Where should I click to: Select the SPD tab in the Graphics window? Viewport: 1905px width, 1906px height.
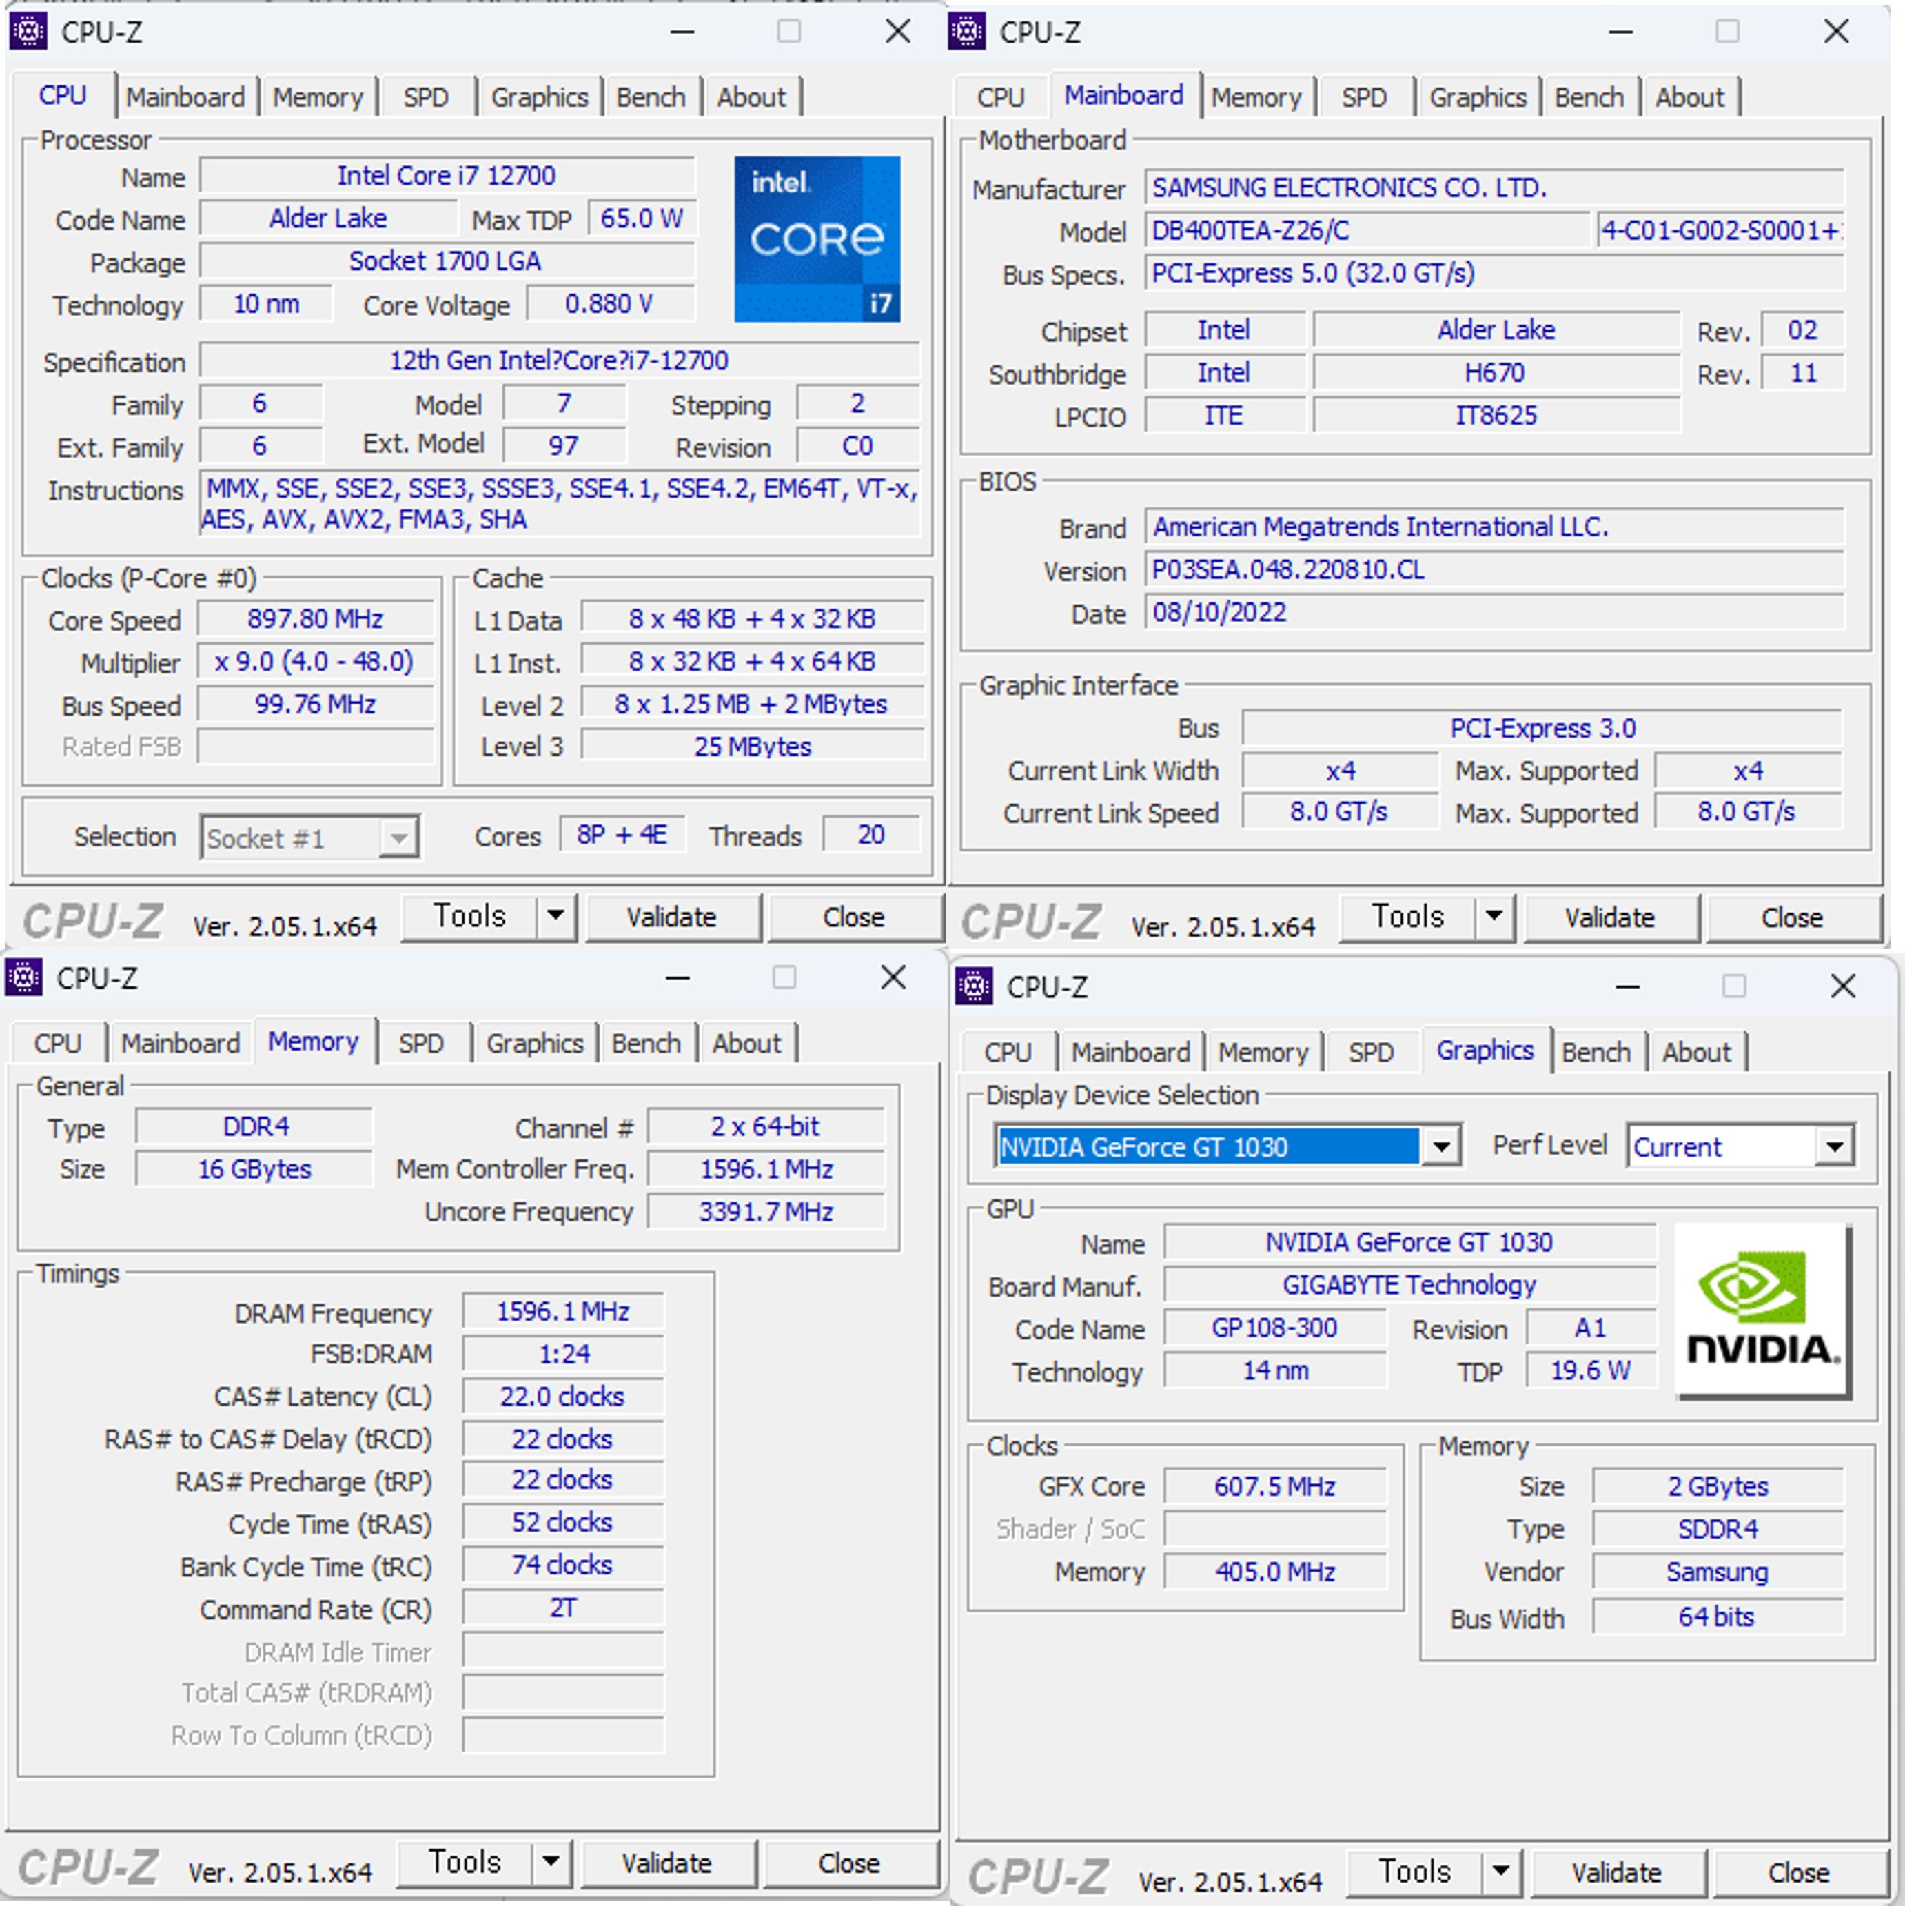coord(1372,1052)
